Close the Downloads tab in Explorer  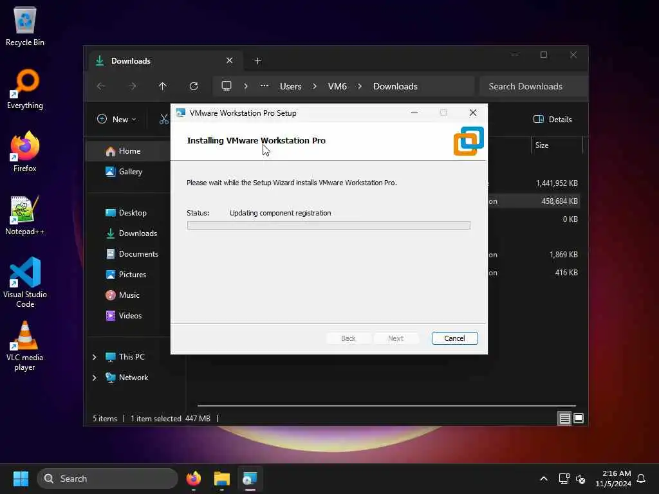tap(230, 60)
